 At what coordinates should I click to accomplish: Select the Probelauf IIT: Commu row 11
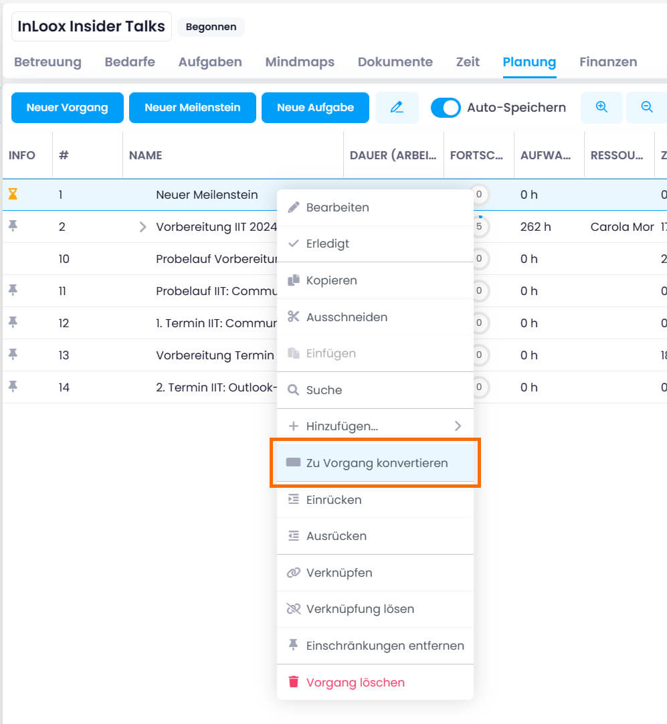217,291
